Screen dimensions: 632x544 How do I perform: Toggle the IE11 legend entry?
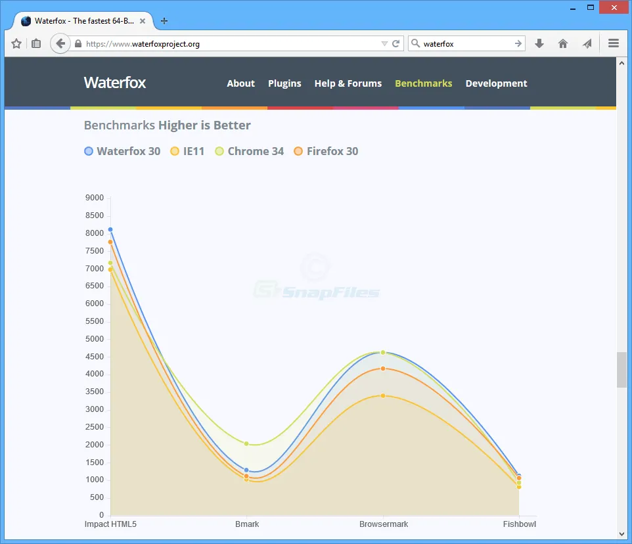[x=187, y=151]
